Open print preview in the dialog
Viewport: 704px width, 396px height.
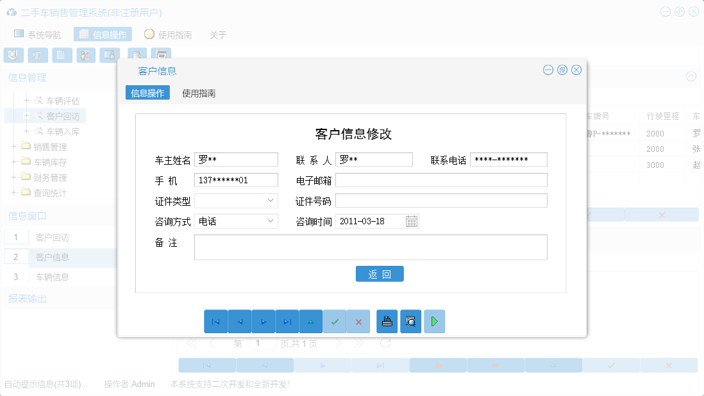[x=411, y=321]
